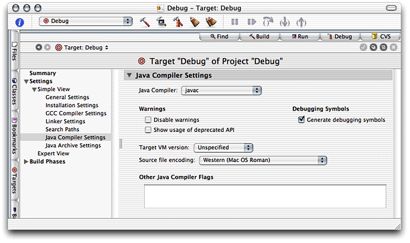The height and width of the screenshot is (243, 410).
Task: Click the Pause debugger icon
Action: (x=234, y=22)
